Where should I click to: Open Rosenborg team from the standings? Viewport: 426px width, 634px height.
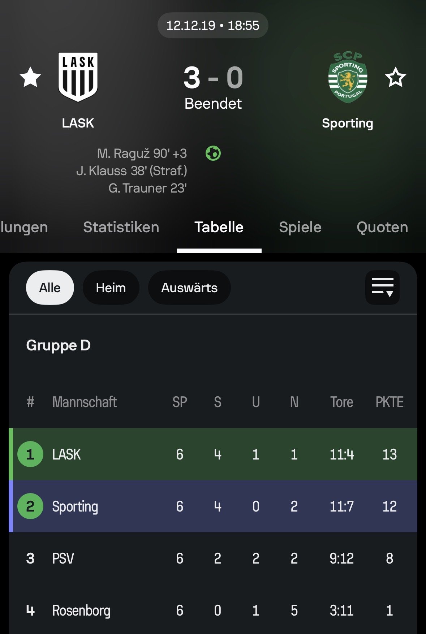81,610
